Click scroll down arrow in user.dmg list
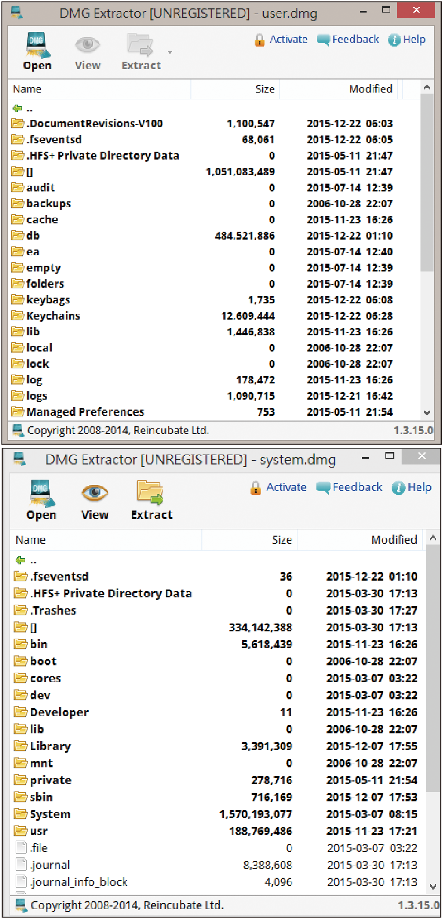Viewport: 444px width, 918px height. point(427,413)
